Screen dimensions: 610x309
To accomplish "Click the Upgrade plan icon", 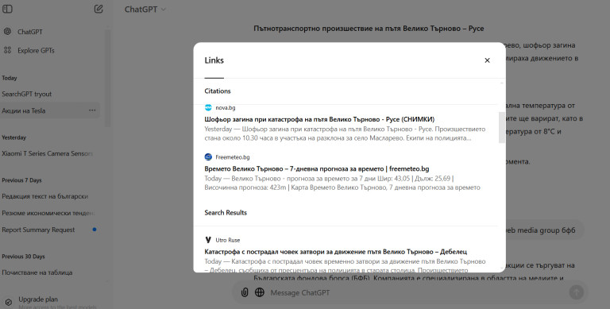I will point(8,302).
